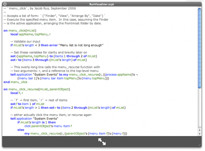Click the 'Execute the specified menu item' comment
Image resolution: width=205 pixels, height=151 pixels.
coord(56,19)
